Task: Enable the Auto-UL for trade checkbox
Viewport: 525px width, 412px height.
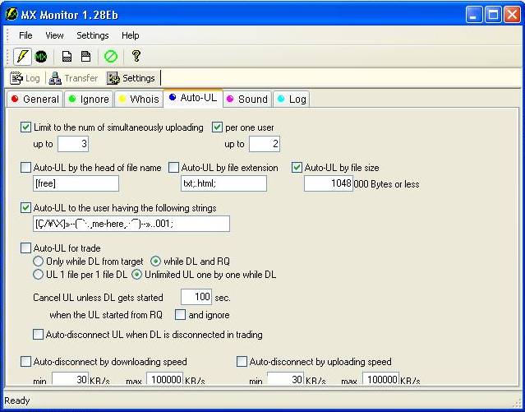Action: click(x=25, y=248)
